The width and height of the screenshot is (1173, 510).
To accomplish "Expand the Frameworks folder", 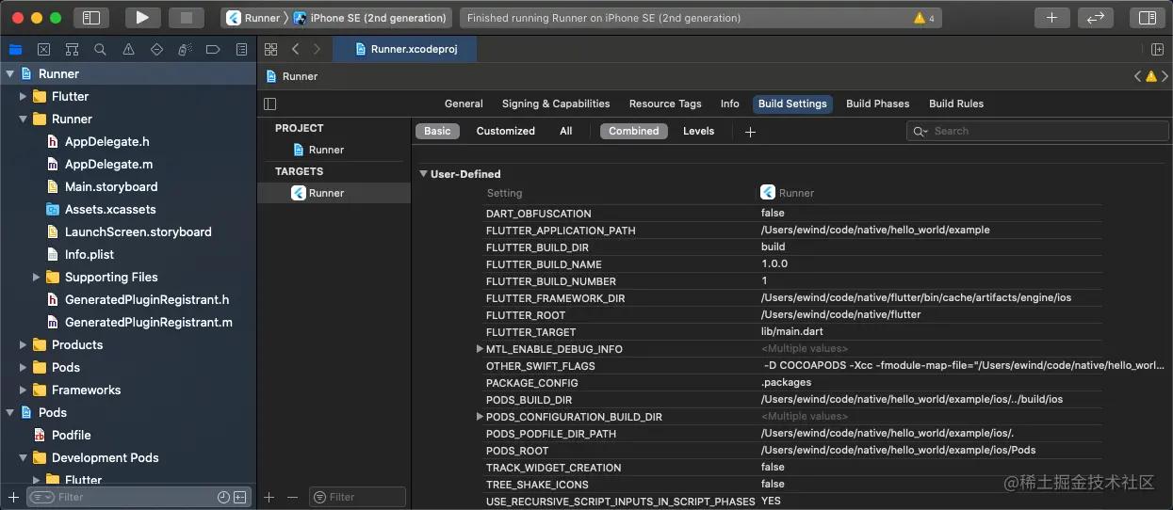I will 24,390.
